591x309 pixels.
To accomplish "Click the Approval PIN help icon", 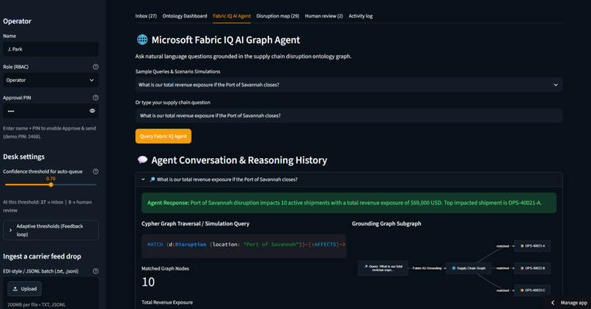I will (96, 97).
